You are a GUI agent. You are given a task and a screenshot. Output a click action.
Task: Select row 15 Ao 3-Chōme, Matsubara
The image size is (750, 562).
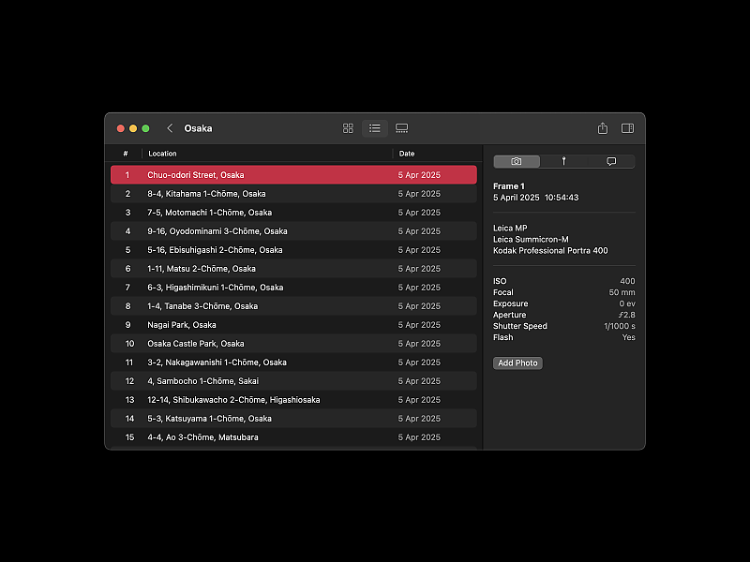point(293,437)
